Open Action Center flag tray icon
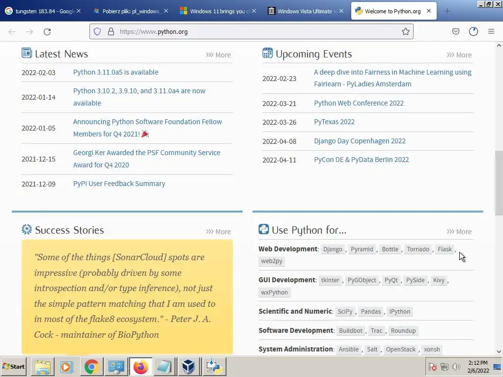 (x=432, y=366)
